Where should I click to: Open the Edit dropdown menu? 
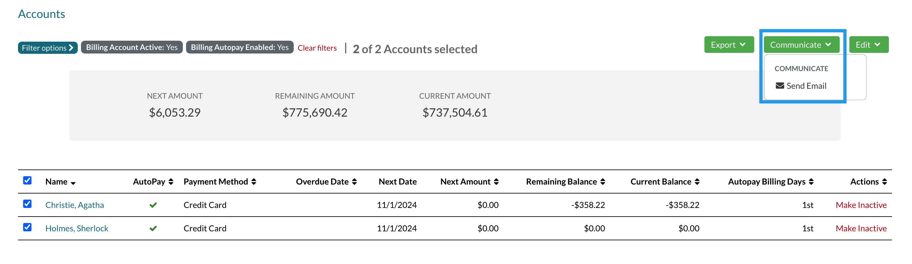pyautogui.click(x=868, y=45)
